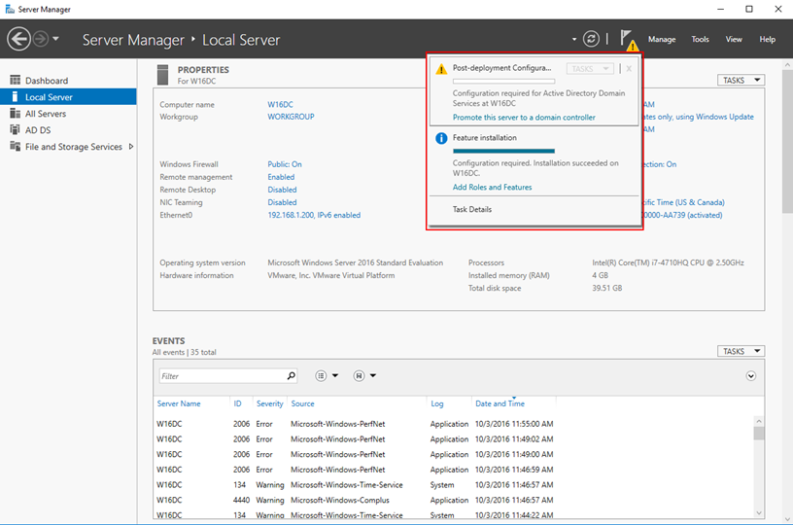Sort events by Severity column
Viewport: 793px width, 525px height.
pyautogui.click(x=269, y=403)
